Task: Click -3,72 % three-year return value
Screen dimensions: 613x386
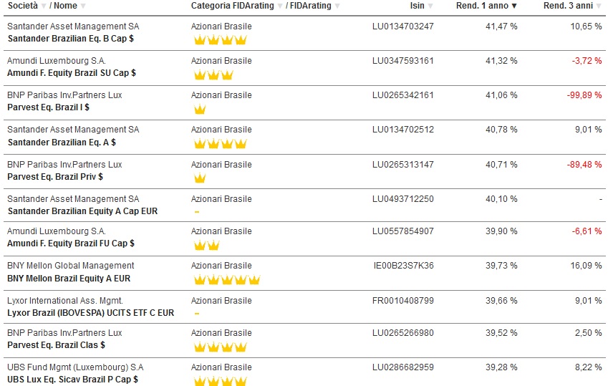Action: [x=587, y=61]
